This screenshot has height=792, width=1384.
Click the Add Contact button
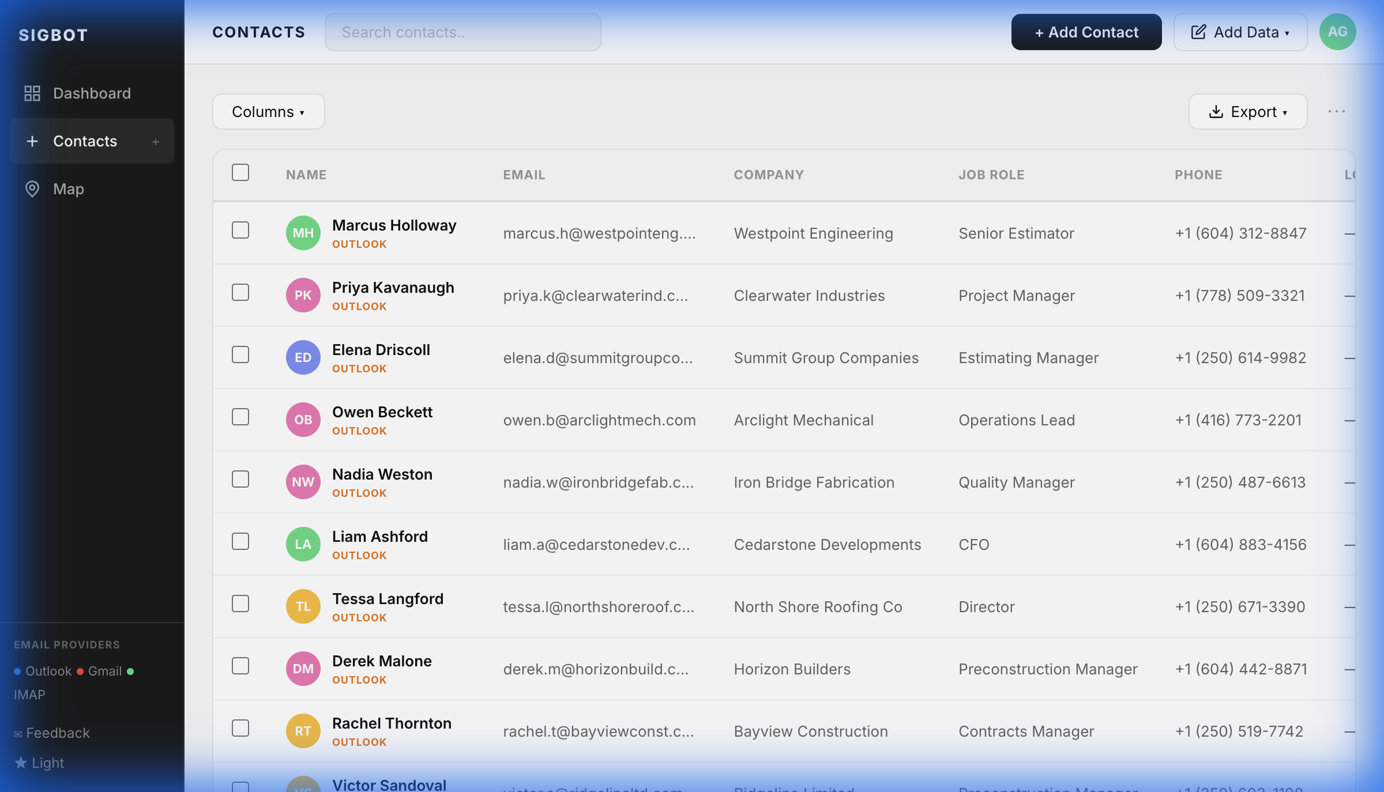(x=1086, y=32)
